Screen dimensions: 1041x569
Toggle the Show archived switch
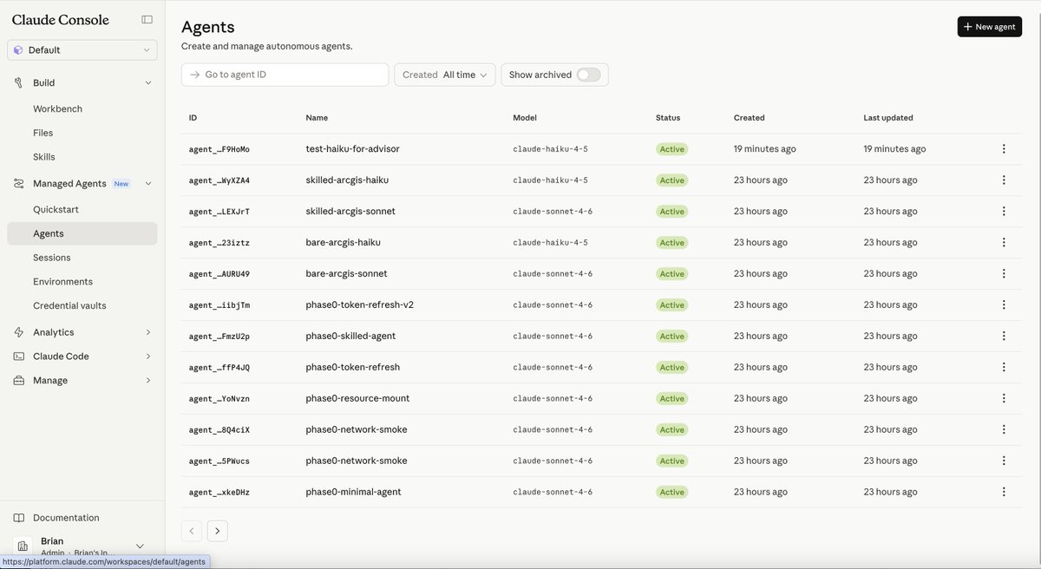tap(588, 75)
